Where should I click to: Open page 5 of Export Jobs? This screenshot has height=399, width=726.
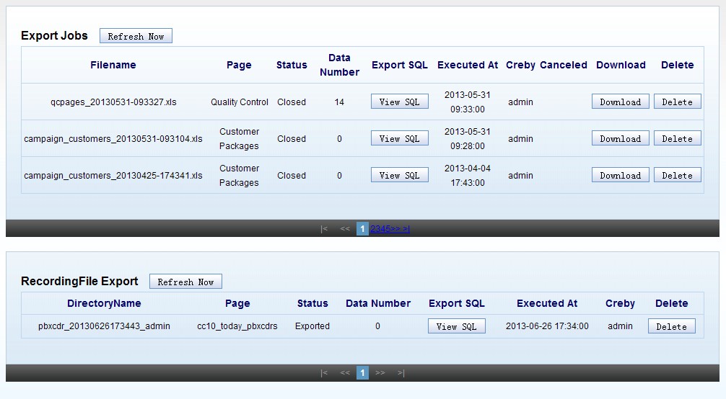388,229
